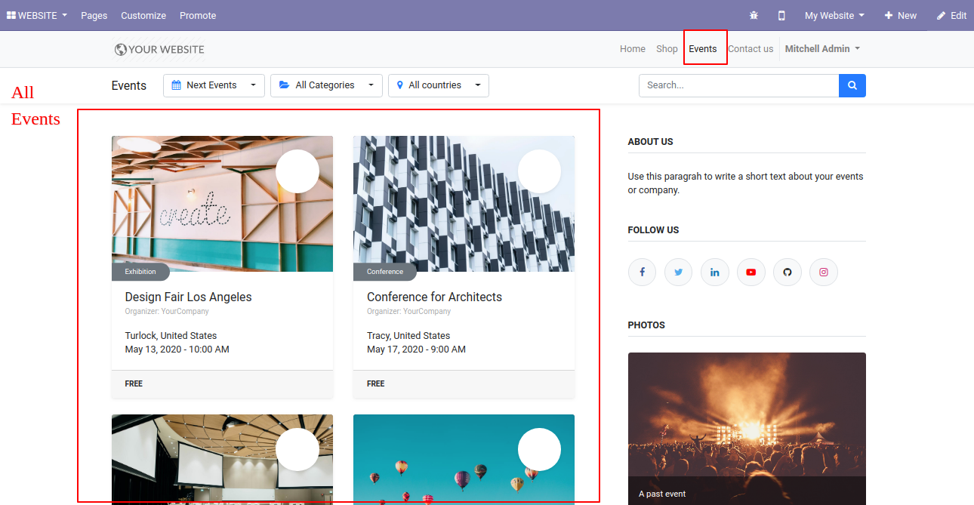Click the globe logo icon
Image resolution: width=974 pixels, height=505 pixels.
point(120,49)
